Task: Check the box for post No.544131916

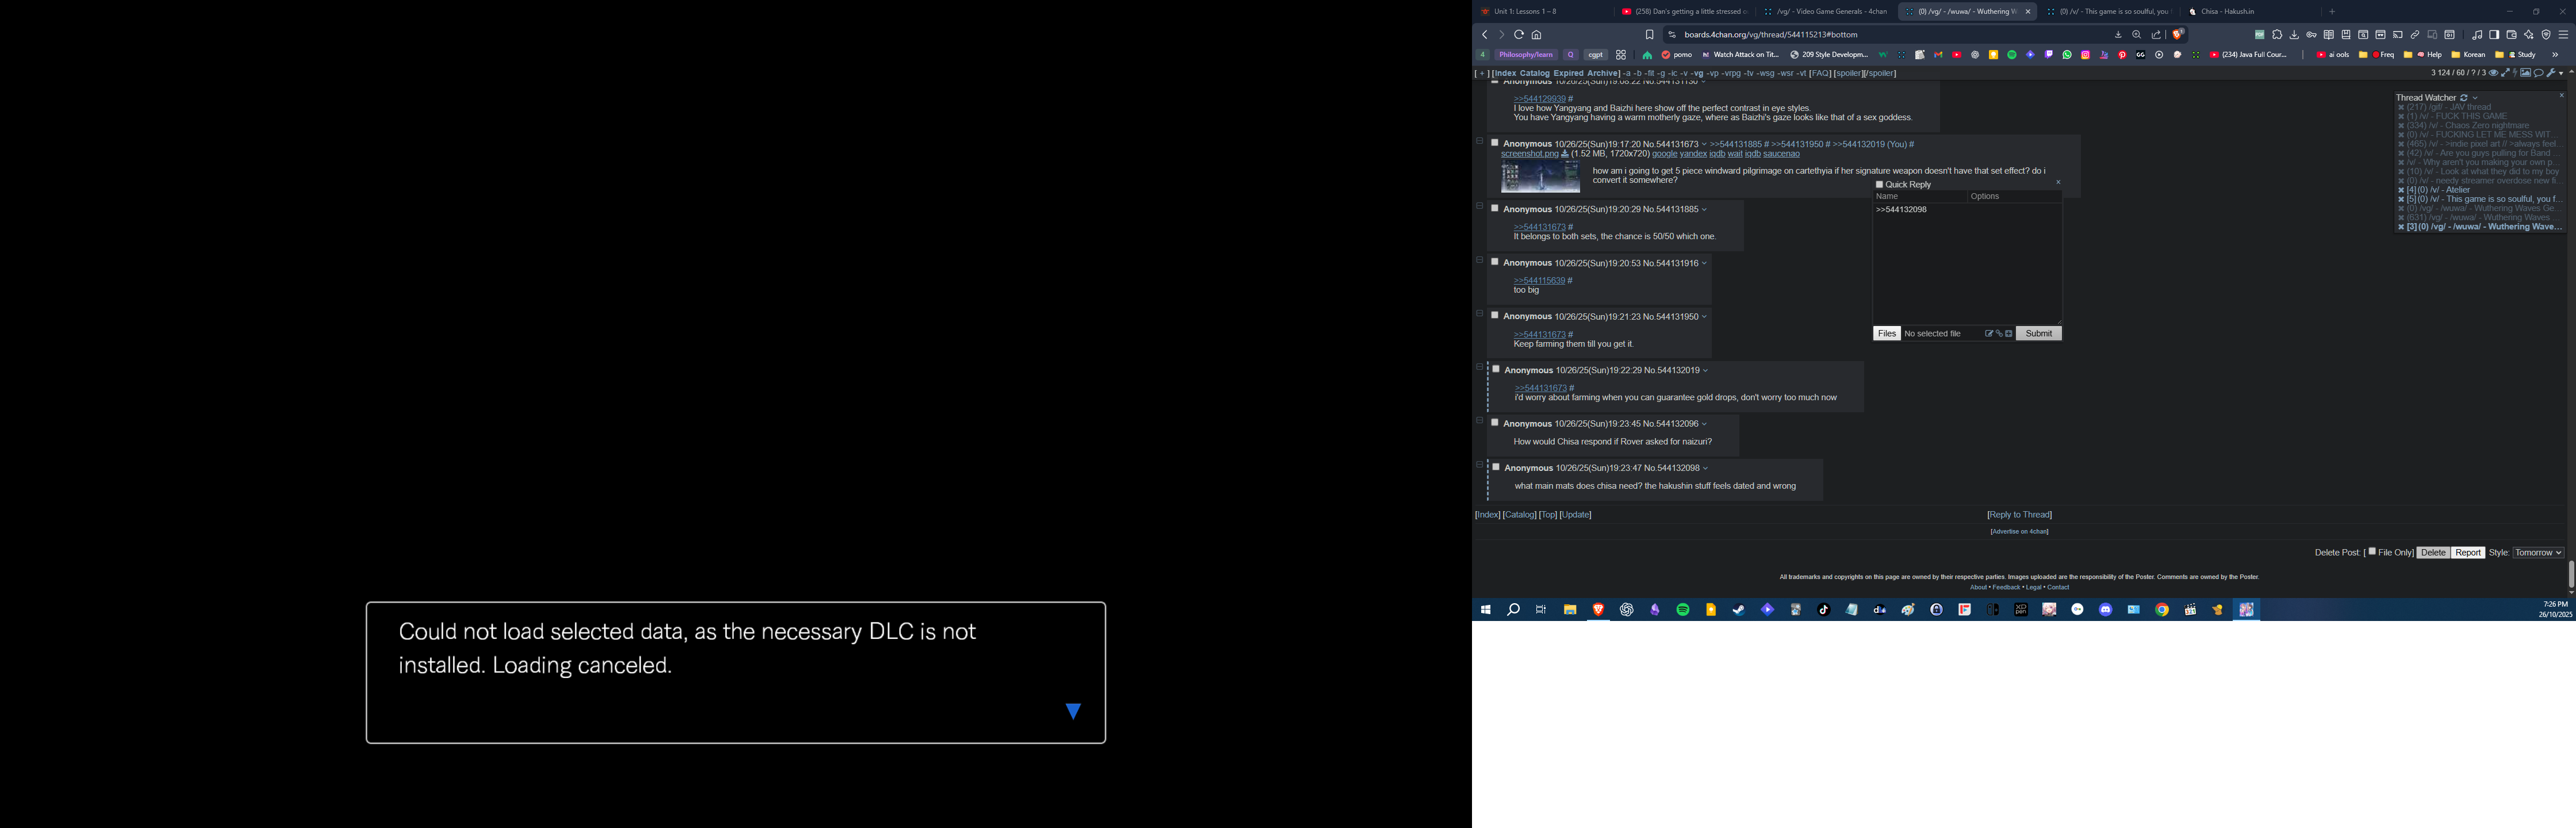Action: coord(1495,262)
